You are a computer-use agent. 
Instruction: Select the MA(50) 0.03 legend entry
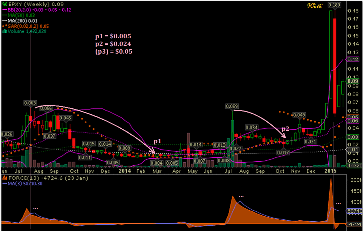pyautogui.click(x=21, y=15)
